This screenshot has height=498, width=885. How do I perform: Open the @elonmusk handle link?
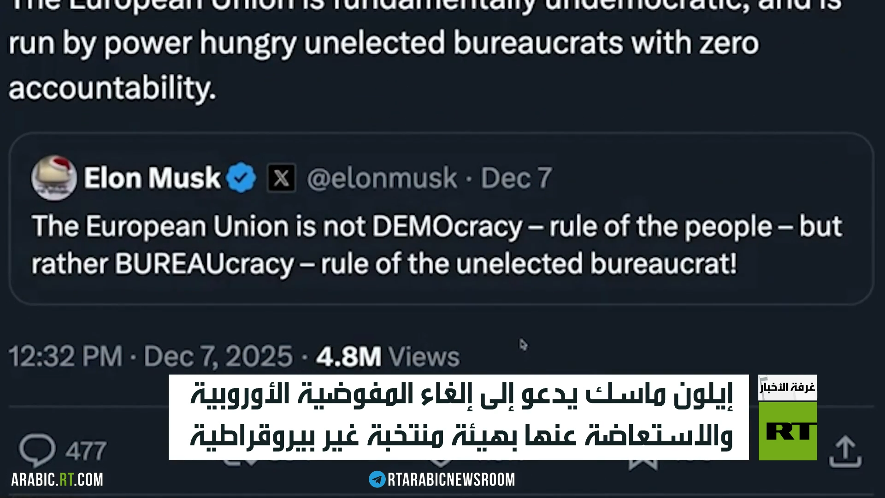point(382,178)
